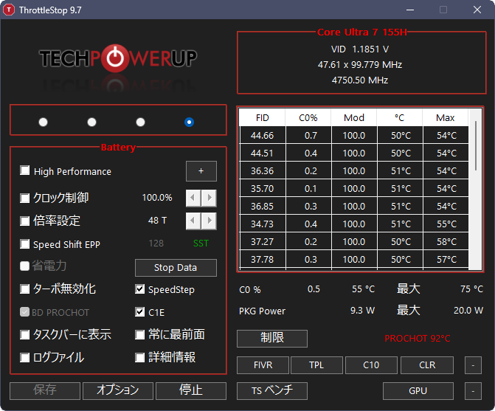
Task: Click the 44.51 FID cell
Action: click(x=263, y=153)
